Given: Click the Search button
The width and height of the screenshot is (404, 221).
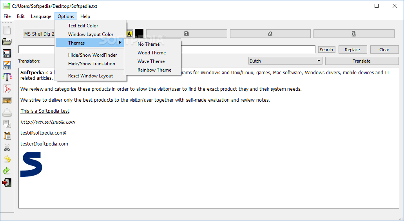Looking at the screenshot, I should [326, 50].
